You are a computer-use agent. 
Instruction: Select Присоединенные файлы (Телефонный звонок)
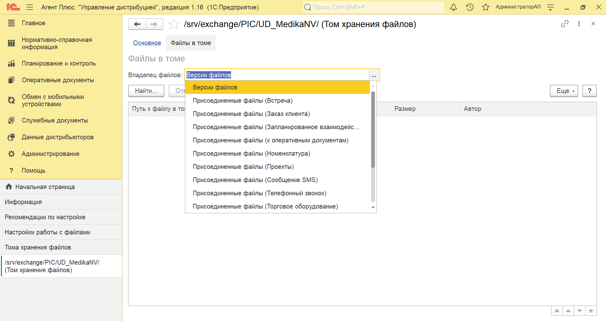tap(277, 193)
